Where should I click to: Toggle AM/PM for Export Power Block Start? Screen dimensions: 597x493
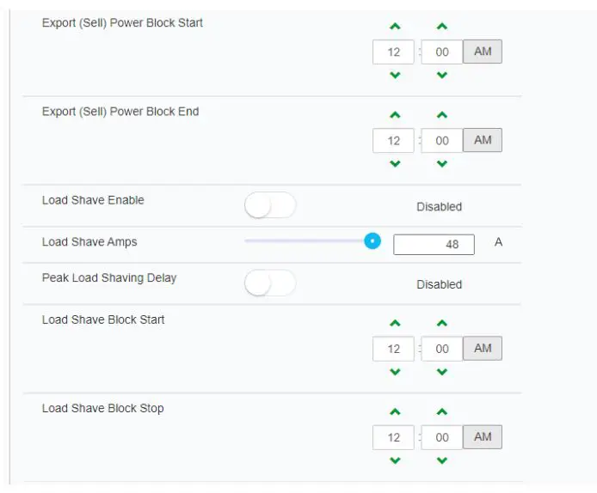point(483,52)
